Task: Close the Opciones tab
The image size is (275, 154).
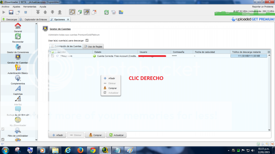Action: (x=68, y=20)
